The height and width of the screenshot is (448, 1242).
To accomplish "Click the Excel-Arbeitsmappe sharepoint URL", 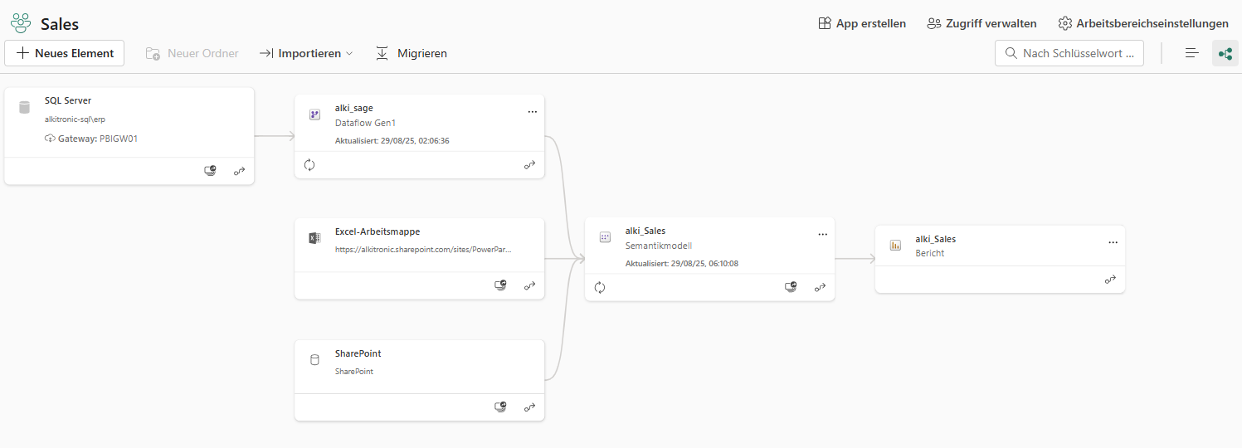I will pyautogui.click(x=424, y=249).
